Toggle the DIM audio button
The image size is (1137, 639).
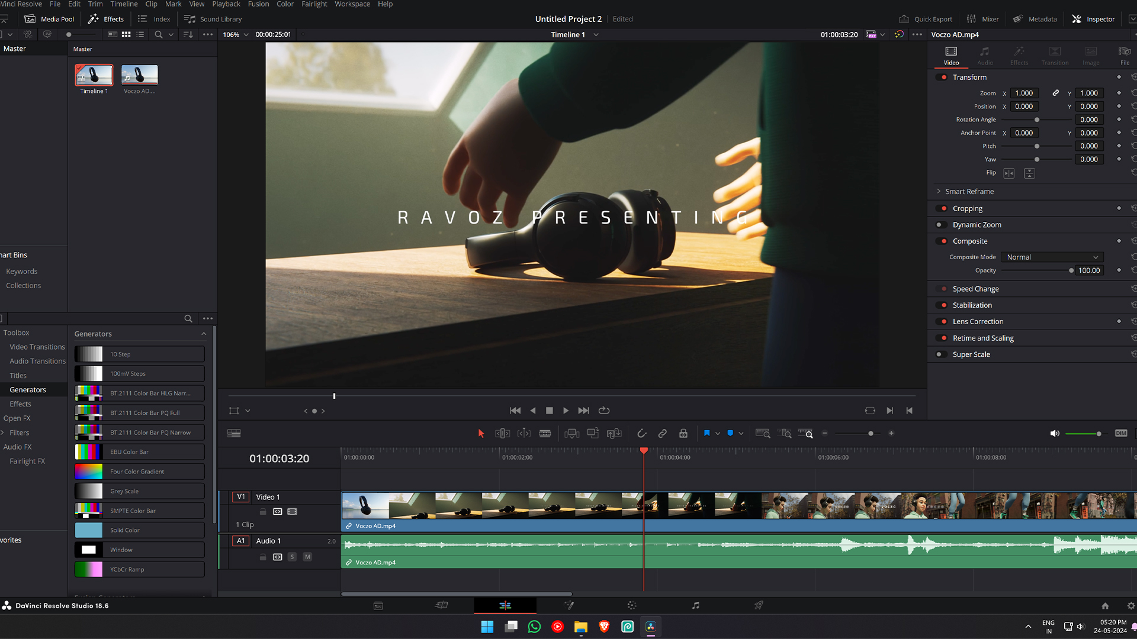[x=1121, y=433]
